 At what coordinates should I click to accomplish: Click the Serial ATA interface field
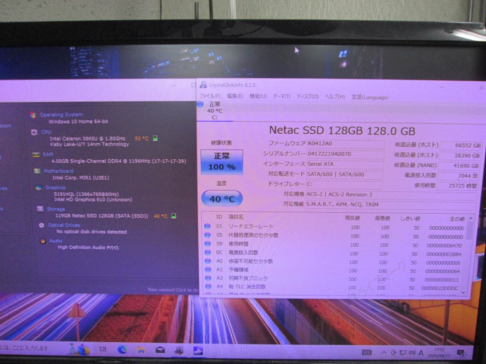tap(345, 164)
